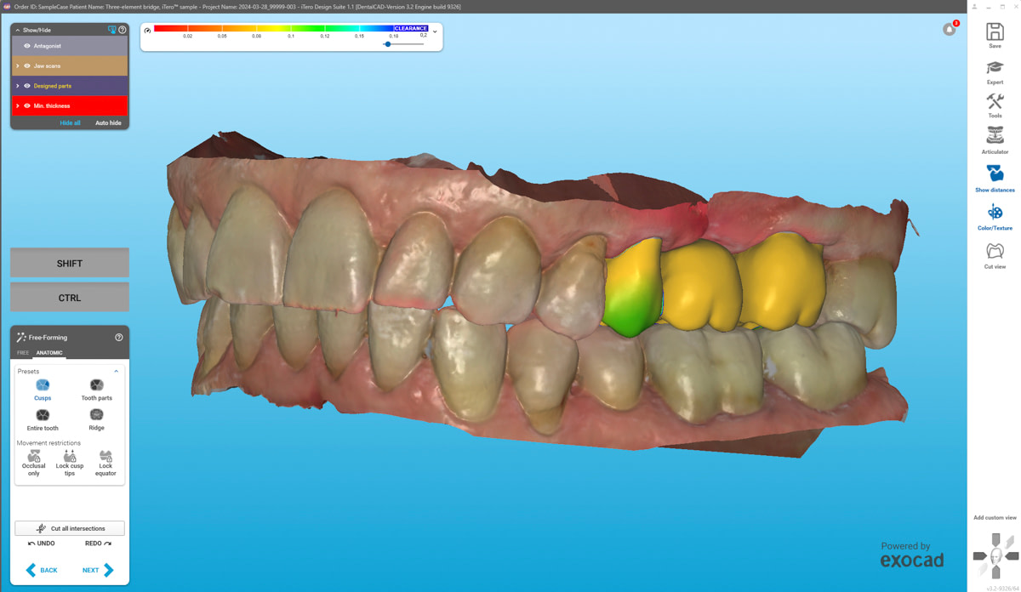The image size is (1021, 592).
Task: Activate the Show distances tool
Action: 995,177
